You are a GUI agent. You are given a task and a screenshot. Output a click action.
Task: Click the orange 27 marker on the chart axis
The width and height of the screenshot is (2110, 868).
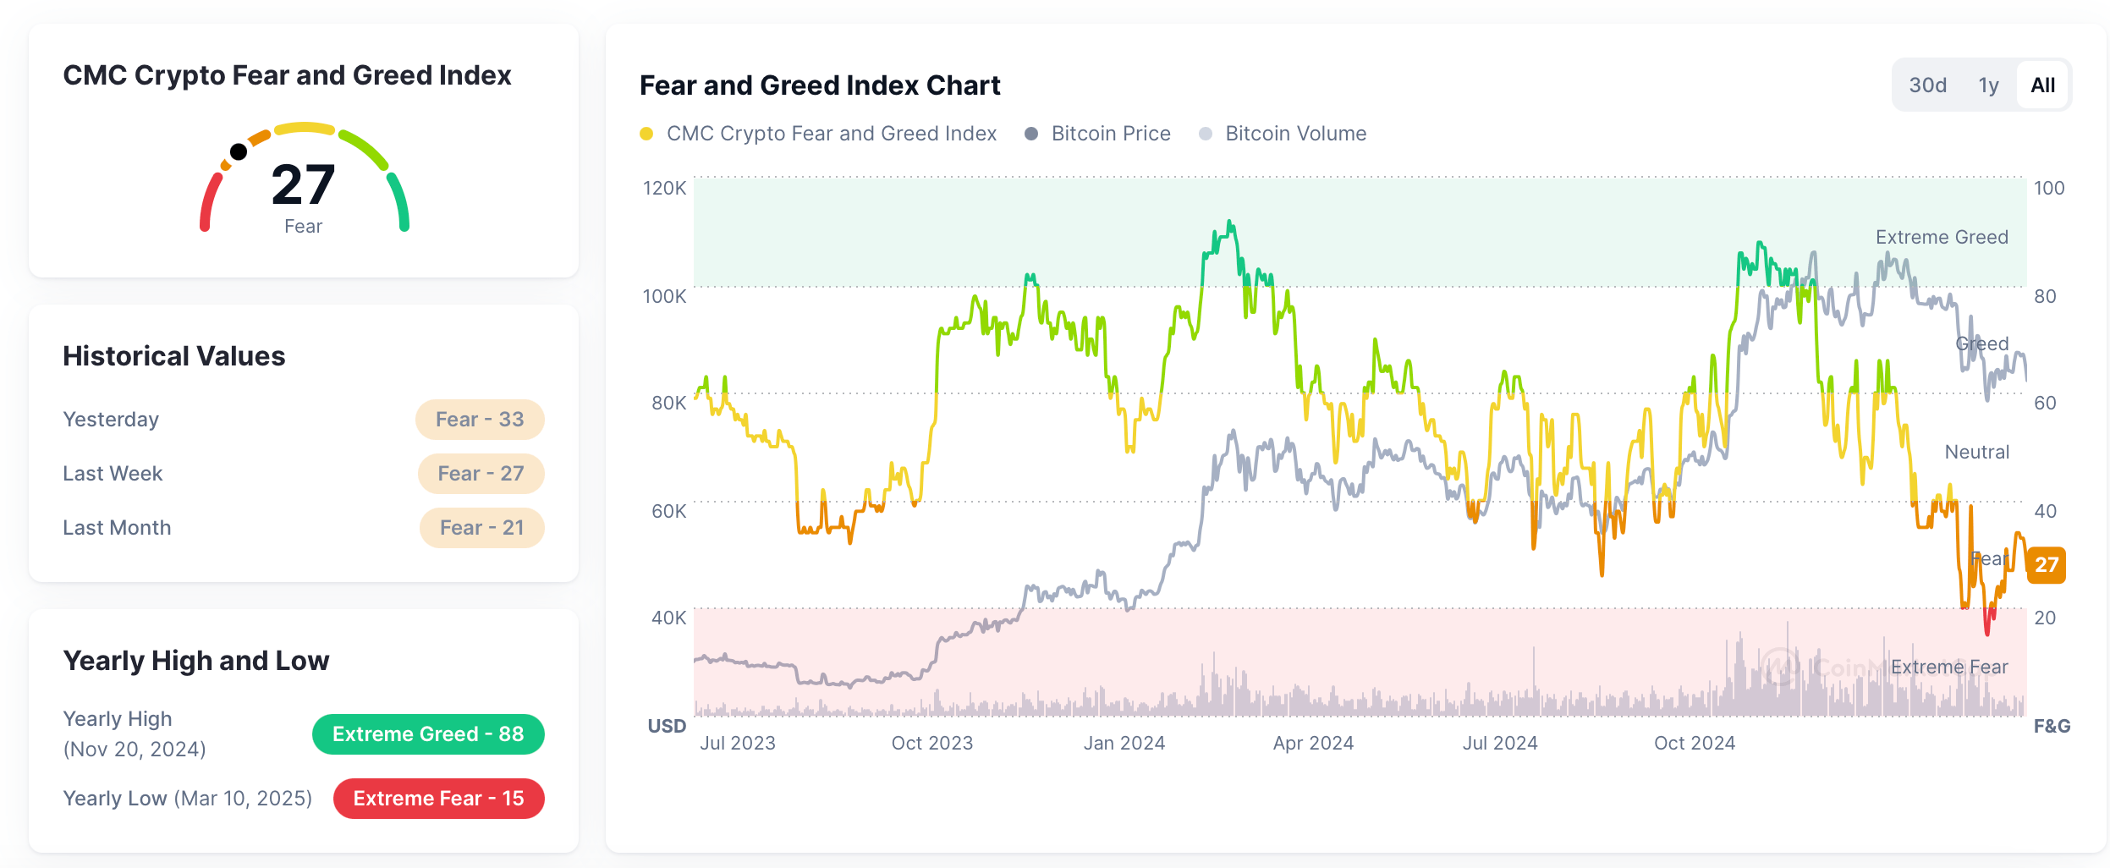coord(2047,566)
